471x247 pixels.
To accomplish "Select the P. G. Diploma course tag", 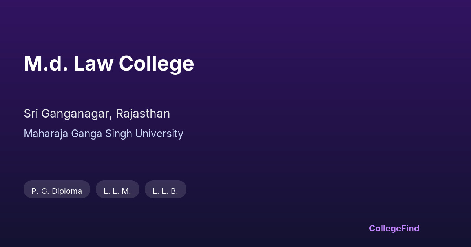I will pyautogui.click(x=57, y=191).
